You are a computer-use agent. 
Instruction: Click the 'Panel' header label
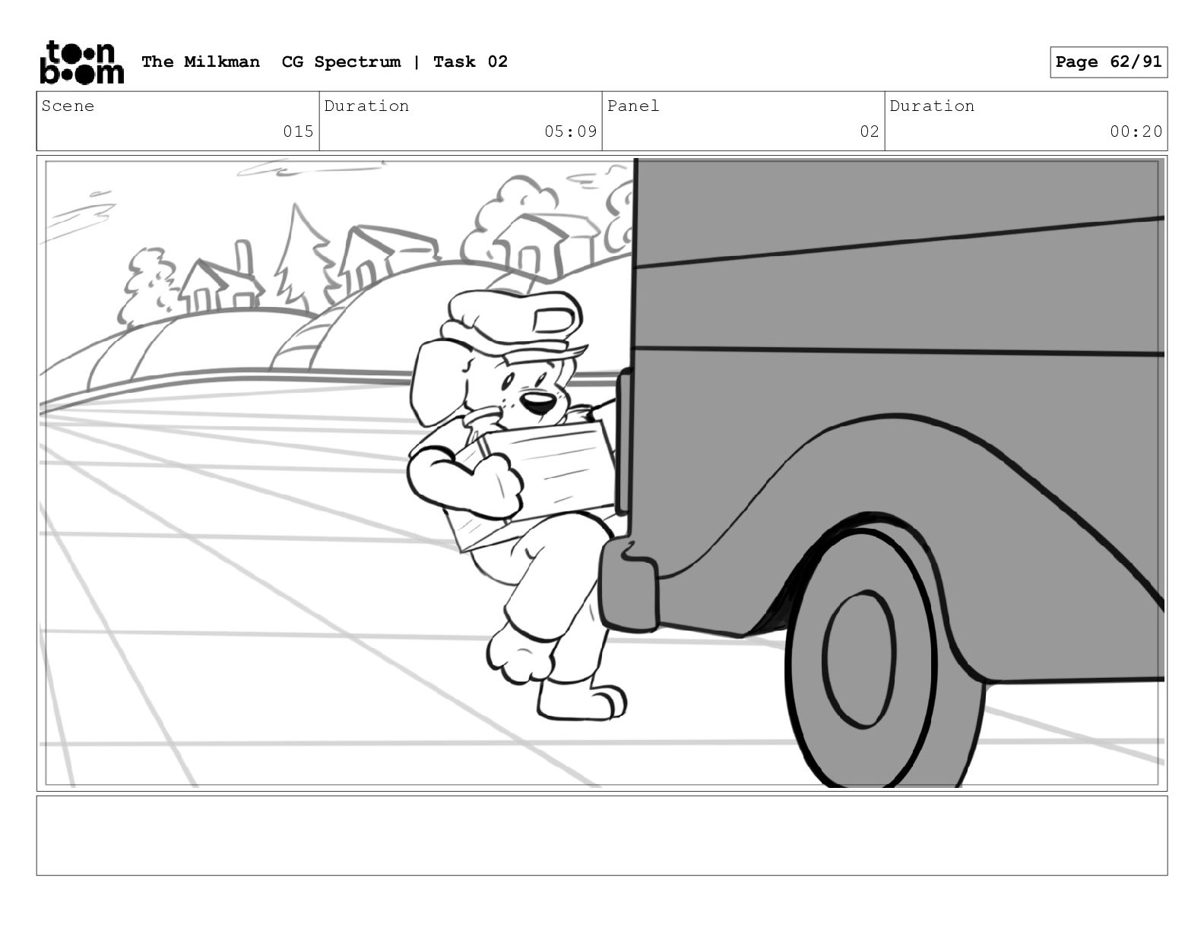pos(633,106)
